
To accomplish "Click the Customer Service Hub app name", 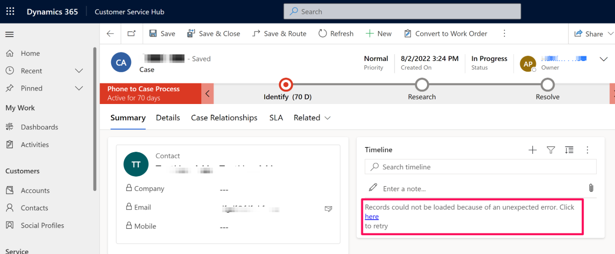I will 129,12.
